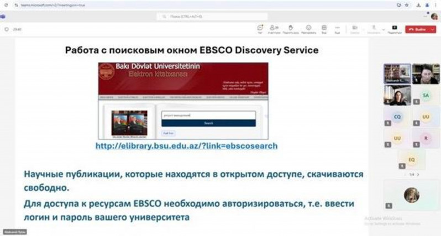
Task: View site information icon in address bar
Action: (16, 5)
